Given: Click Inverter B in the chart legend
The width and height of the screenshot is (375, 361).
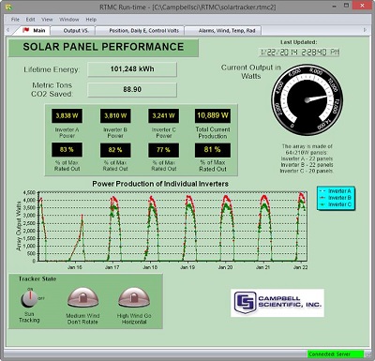Looking at the screenshot, I should (x=336, y=198).
